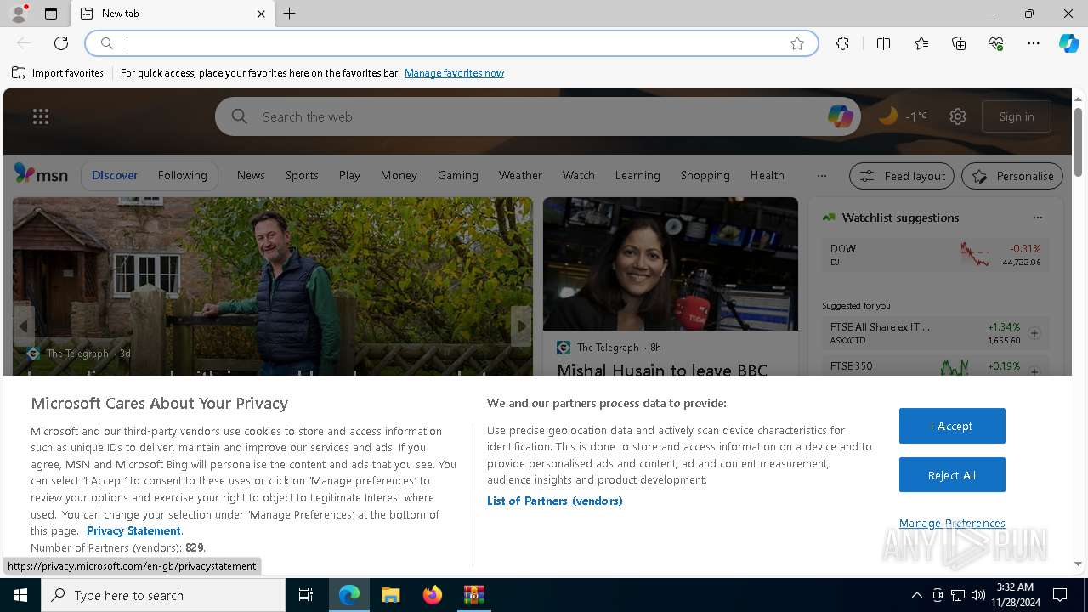Screen dimensions: 1088x612
Task: Go to MSN logo home
Action: point(41,174)
